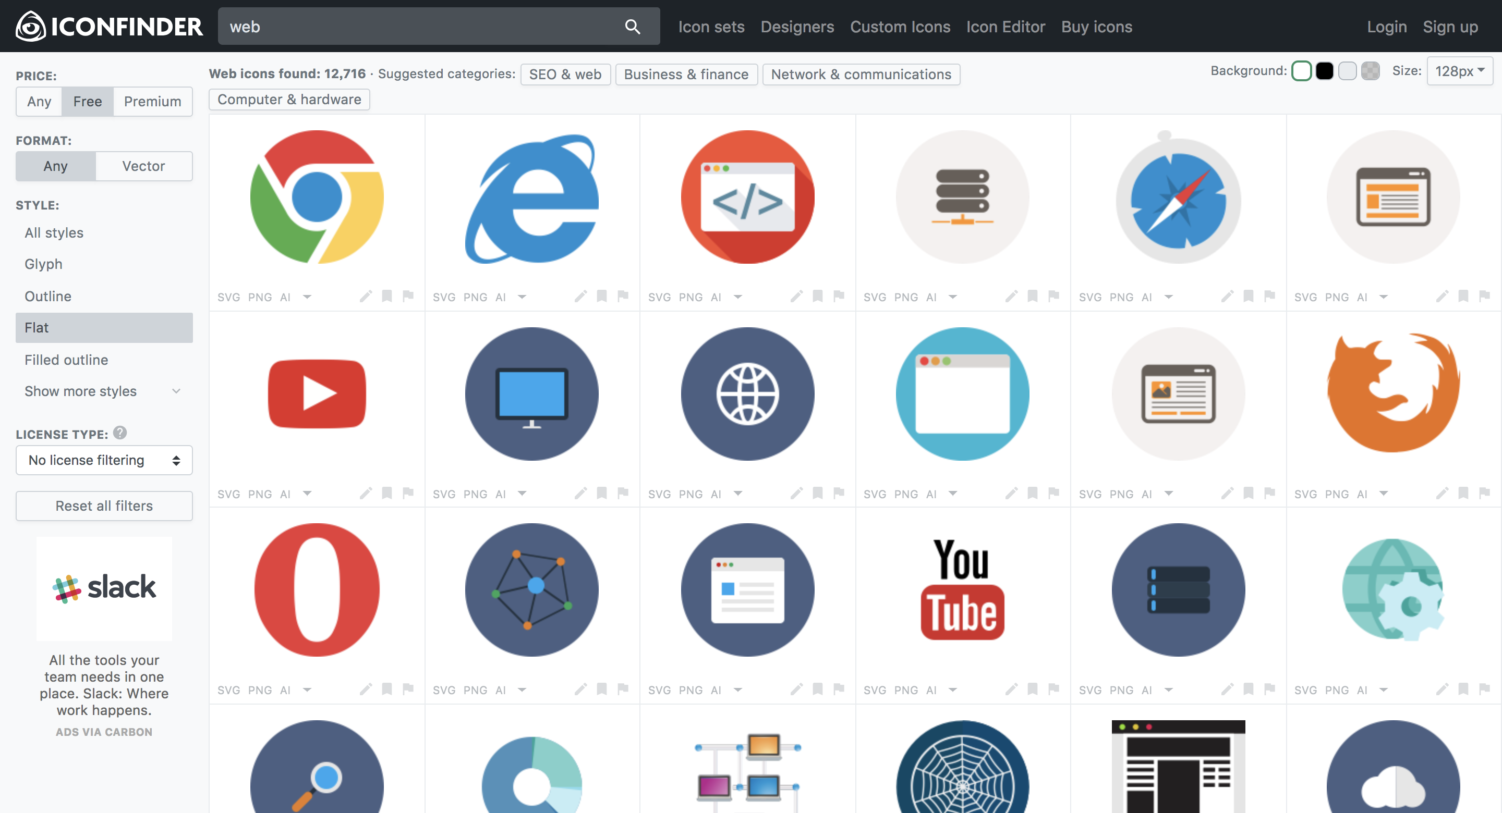Open the red YouTube play icon
The width and height of the screenshot is (1502, 813).
click(x=317, y=394)
